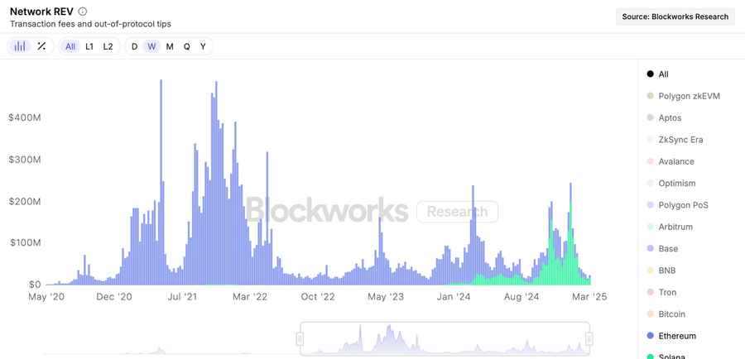Click the $100M y-axis label
This screenshot has width=745, height=359.
tap(25, 242)
